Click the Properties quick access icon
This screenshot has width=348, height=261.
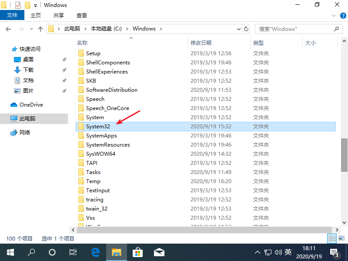[x=18, y=5]
